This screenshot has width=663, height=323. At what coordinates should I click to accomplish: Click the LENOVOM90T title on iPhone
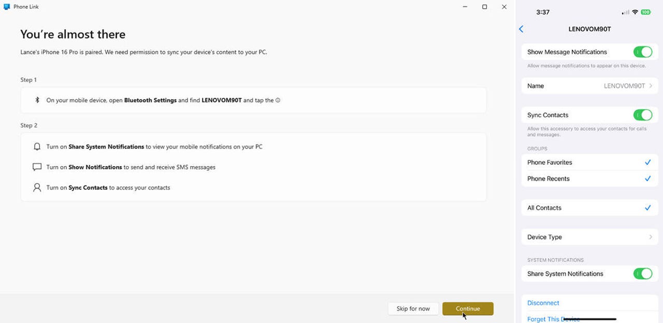[x=589, y=29]
